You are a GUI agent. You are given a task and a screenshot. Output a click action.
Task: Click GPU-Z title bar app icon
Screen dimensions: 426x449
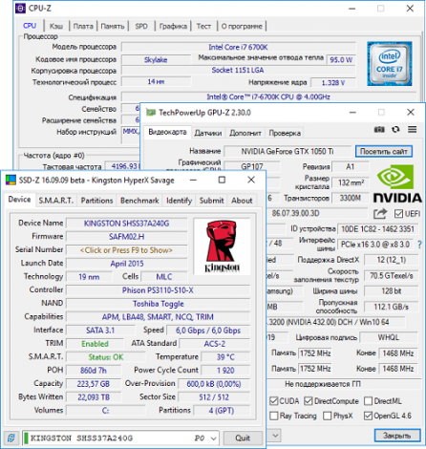click(x=150, y=113)
